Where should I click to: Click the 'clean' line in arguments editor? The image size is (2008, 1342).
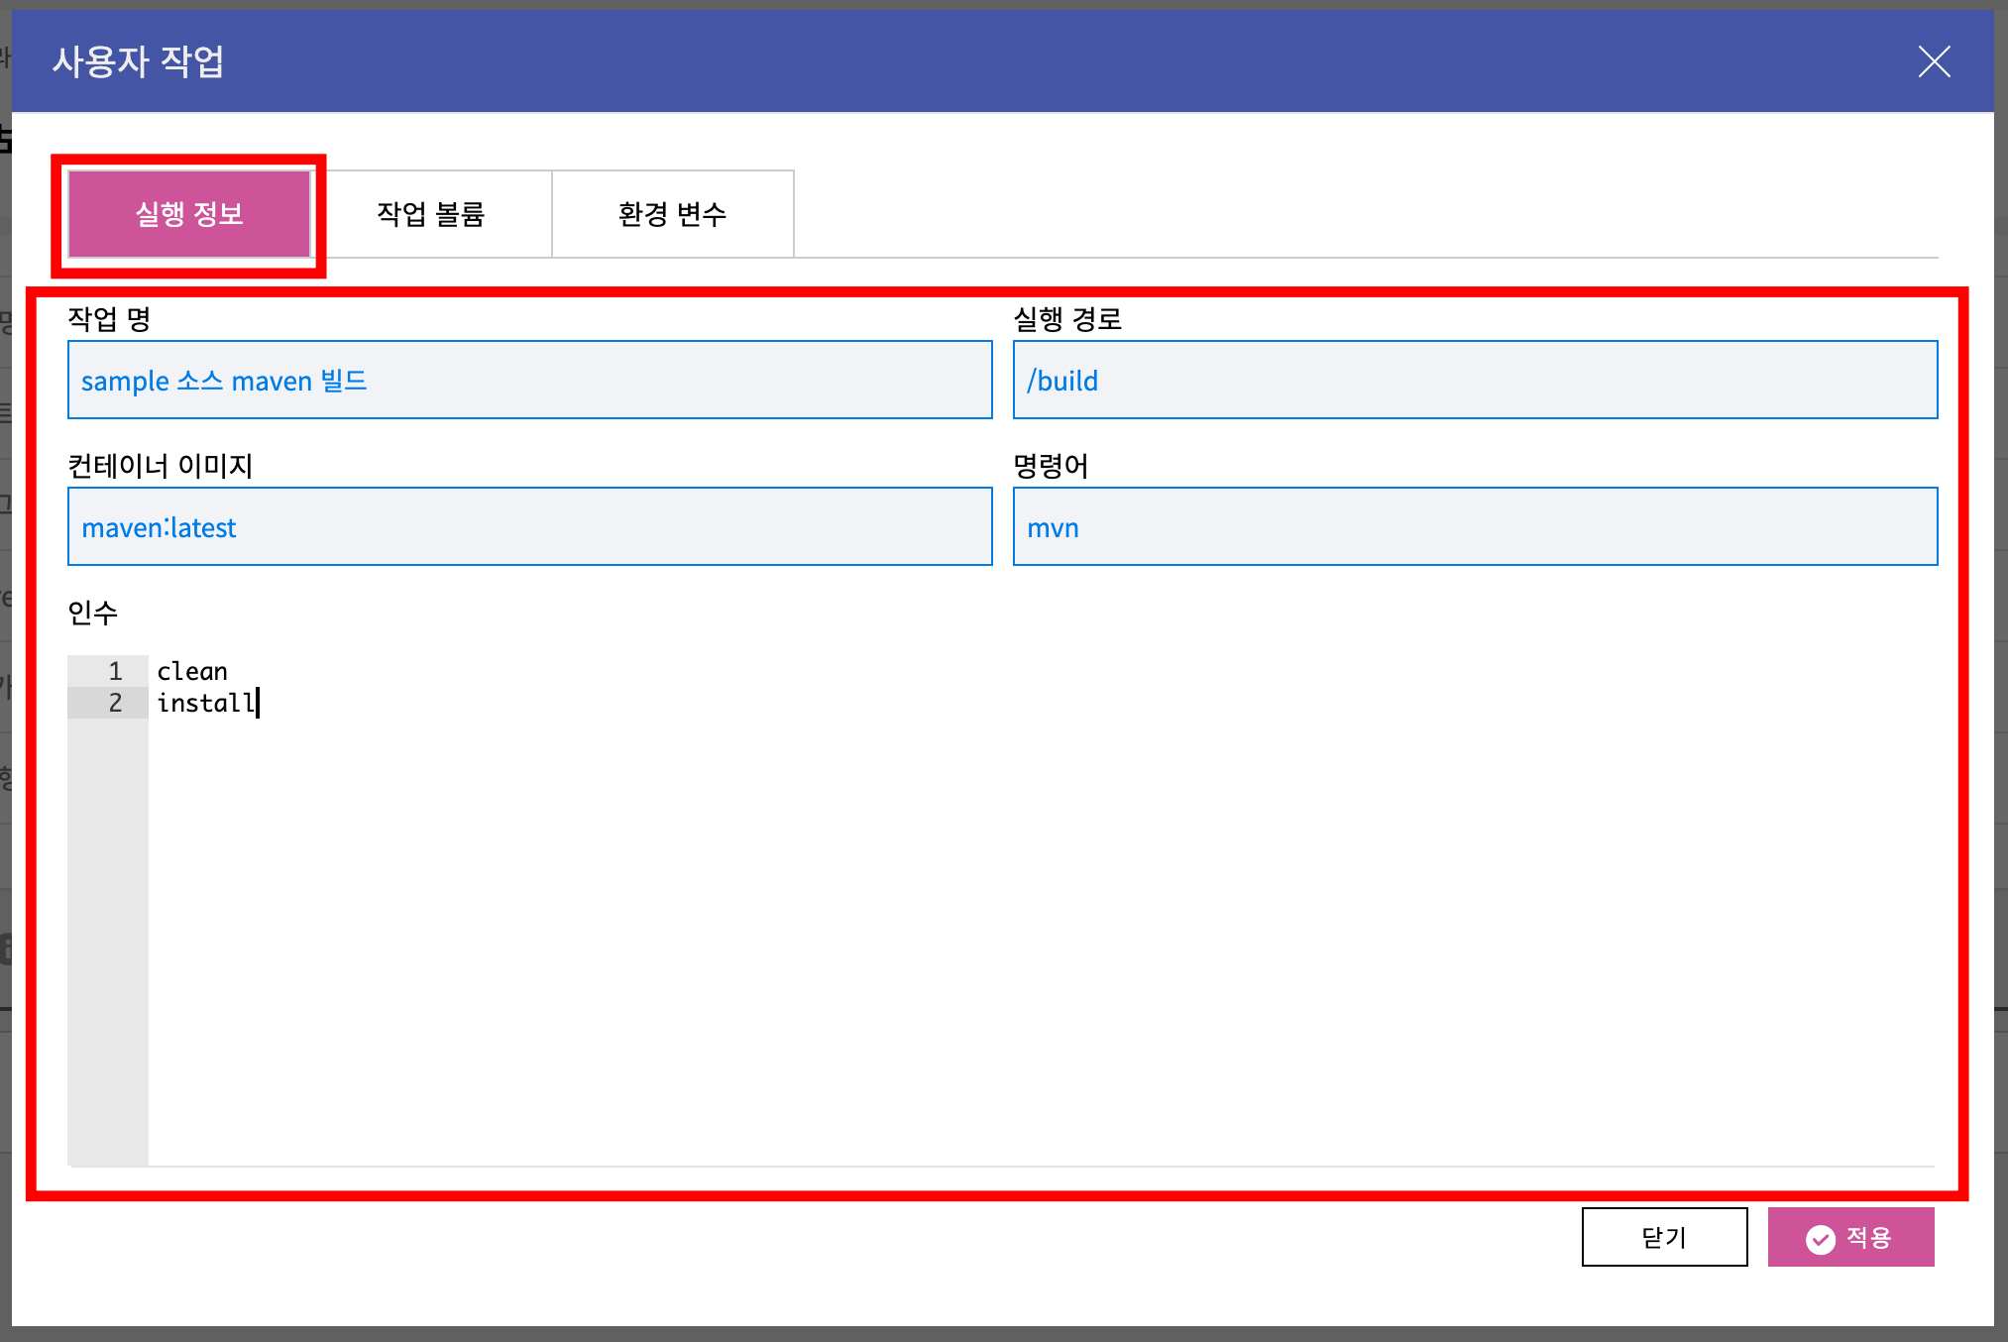[192, 672]
